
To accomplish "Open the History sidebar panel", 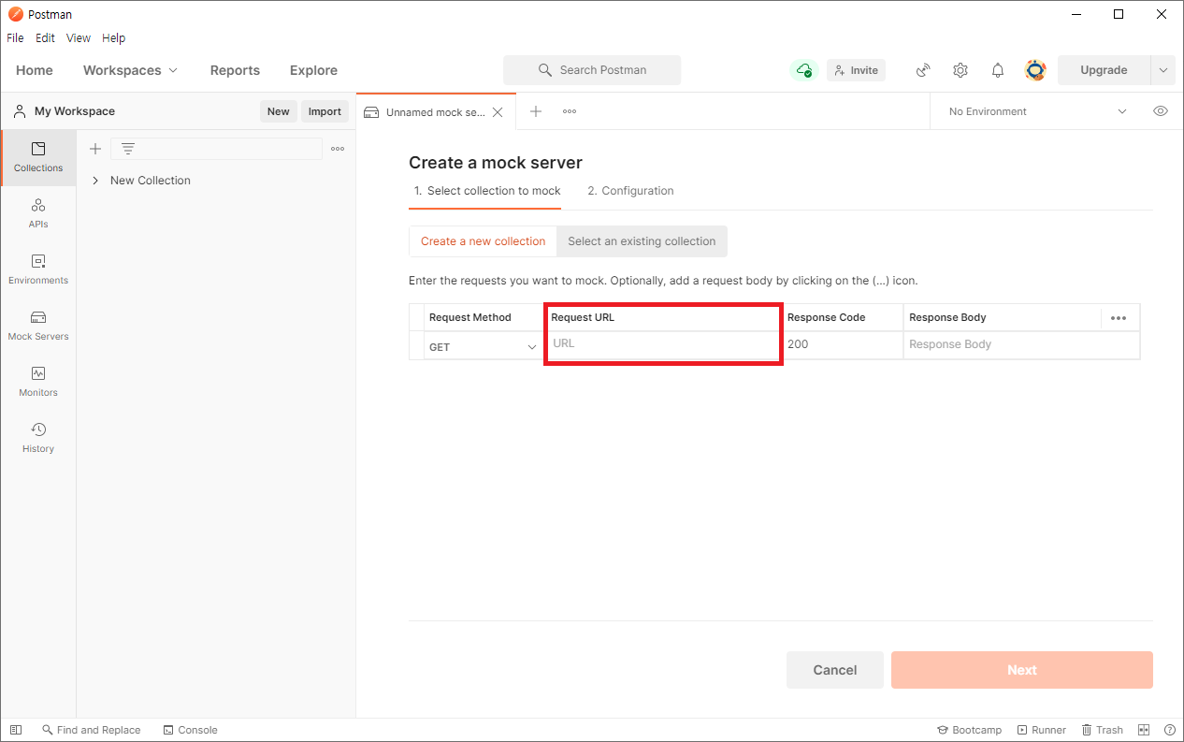I will click(38, 438).
